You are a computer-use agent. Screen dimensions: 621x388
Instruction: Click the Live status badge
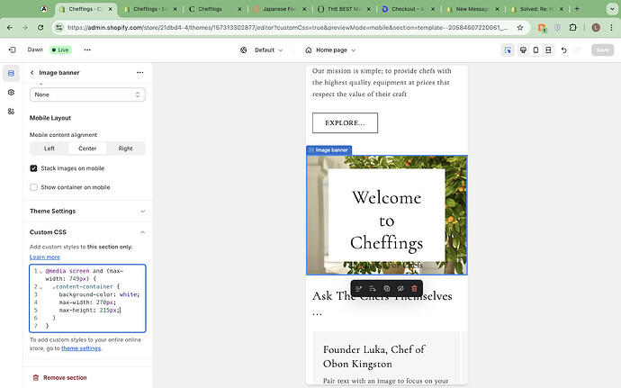pyautogui.click(x=60, y=50)
